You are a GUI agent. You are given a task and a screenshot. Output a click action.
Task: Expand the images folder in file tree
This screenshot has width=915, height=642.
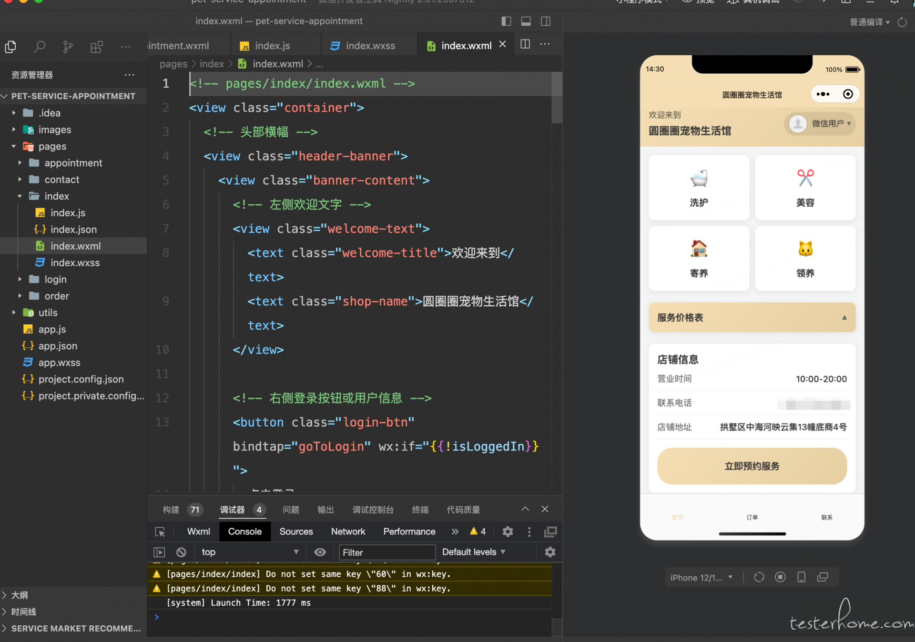(73, 130)
